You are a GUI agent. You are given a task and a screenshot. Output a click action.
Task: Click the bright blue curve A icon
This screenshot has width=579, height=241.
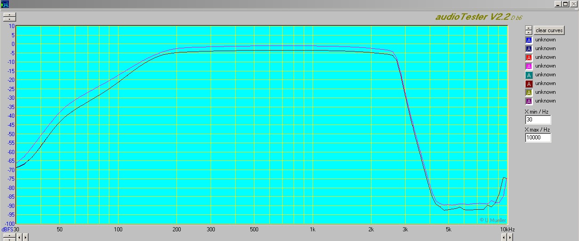[x=529, y=40]
